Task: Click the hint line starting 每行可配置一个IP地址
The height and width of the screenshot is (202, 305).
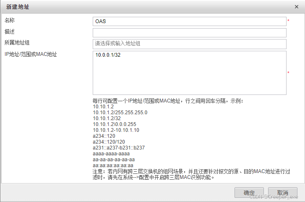Action: click(x=168, y=101)
